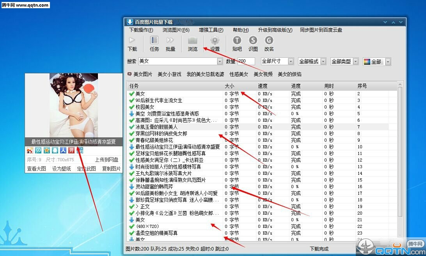Click the icon before 美女图片 suggestion
This screenshot has width=426, height=256.
tap(130, 74)
